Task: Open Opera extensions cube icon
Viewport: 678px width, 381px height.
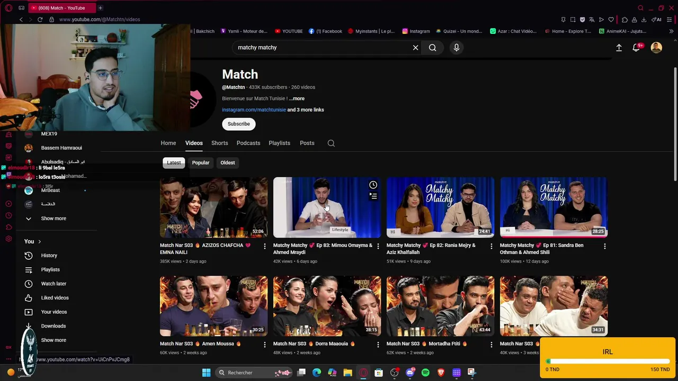Action: point(625,20)
